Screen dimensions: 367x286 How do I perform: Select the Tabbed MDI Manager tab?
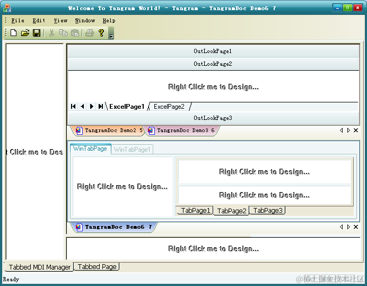coord(39,267)
